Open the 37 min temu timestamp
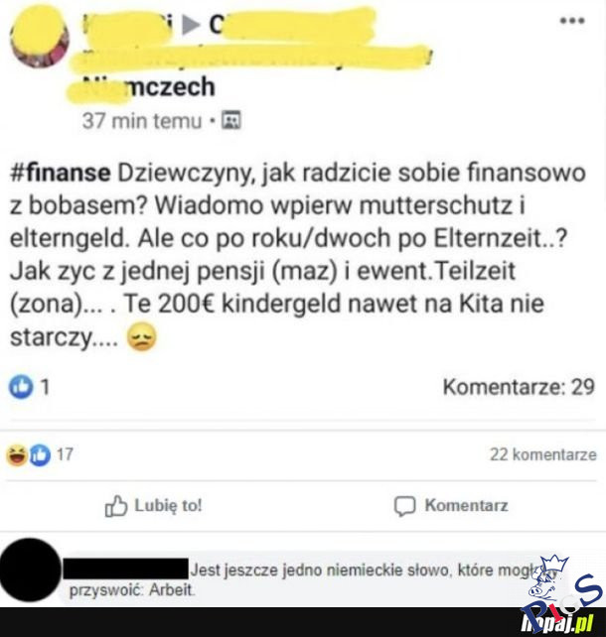This screenshot has height=637, width=606. pos(142,121)
